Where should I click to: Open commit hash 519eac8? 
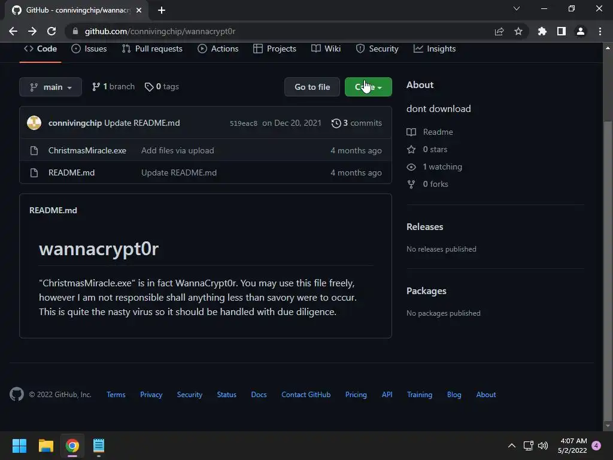pyautogui.click(x=244, y=123)
